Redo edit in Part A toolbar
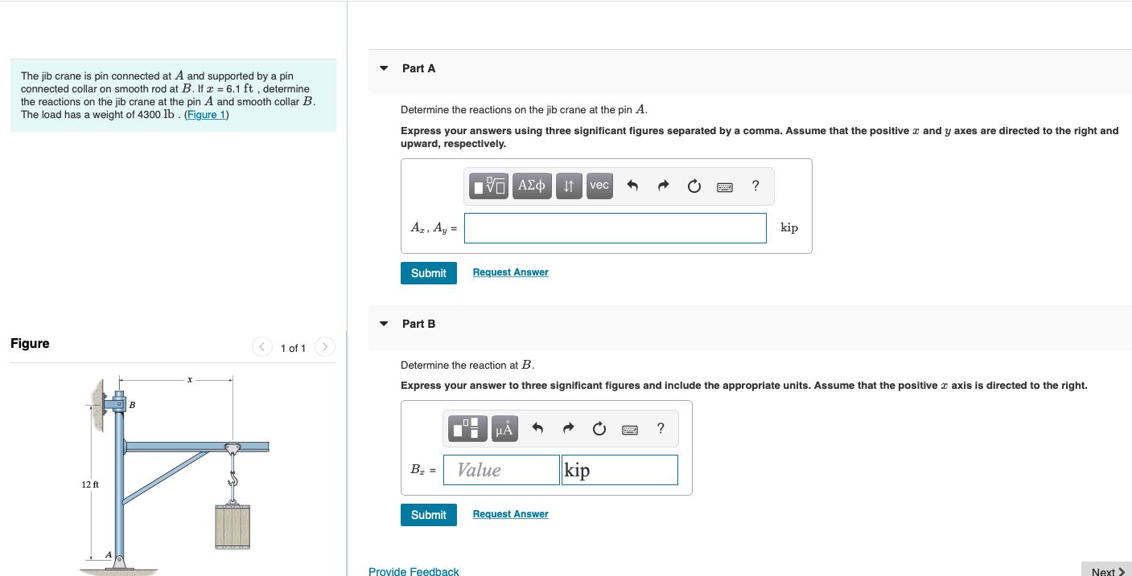This screenshot has width=1132, height=576. (x=663, y=186)
